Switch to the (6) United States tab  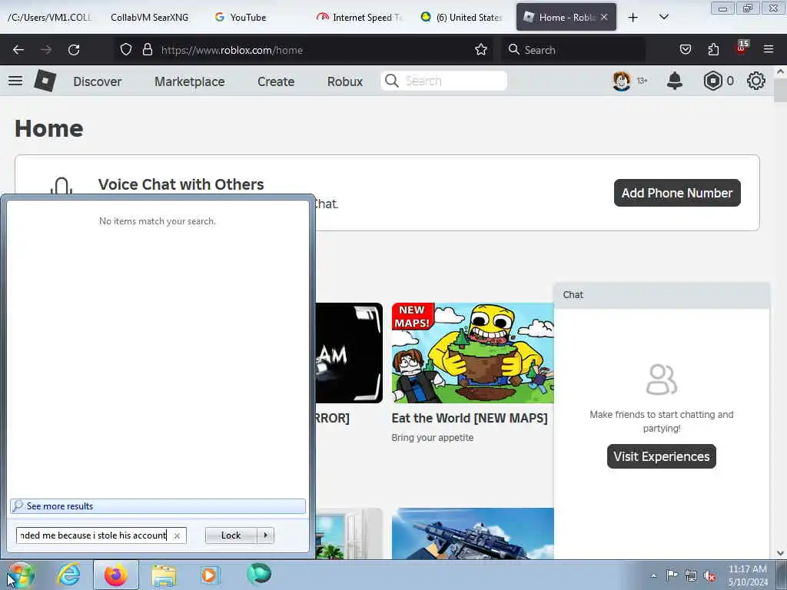462,17
